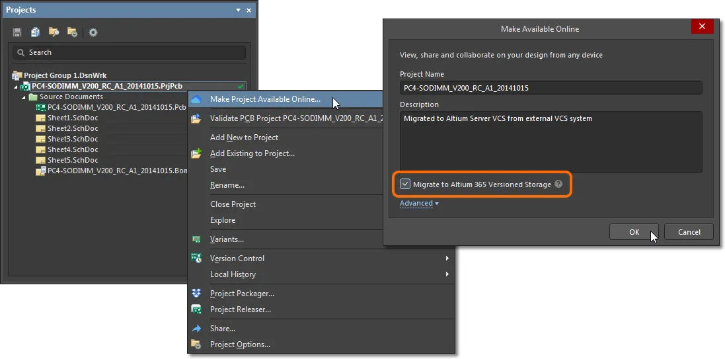Choose Make Project Available Online
The width and height of the screenshot is (725, 359).
[286, 99]
